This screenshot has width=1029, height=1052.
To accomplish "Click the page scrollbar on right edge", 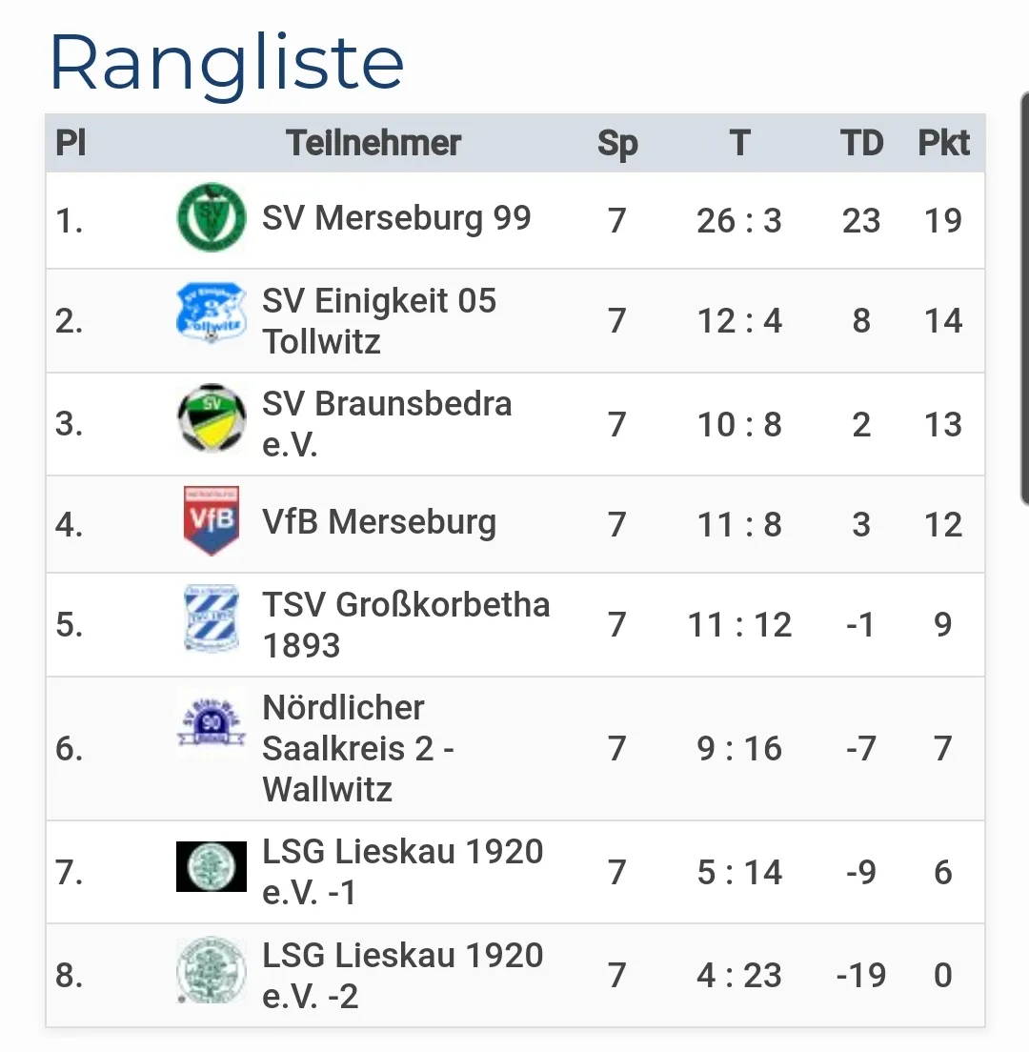I will coord(1024,297).
